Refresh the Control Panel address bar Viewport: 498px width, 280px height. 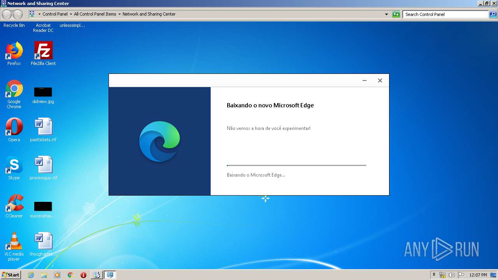(396, 14)
